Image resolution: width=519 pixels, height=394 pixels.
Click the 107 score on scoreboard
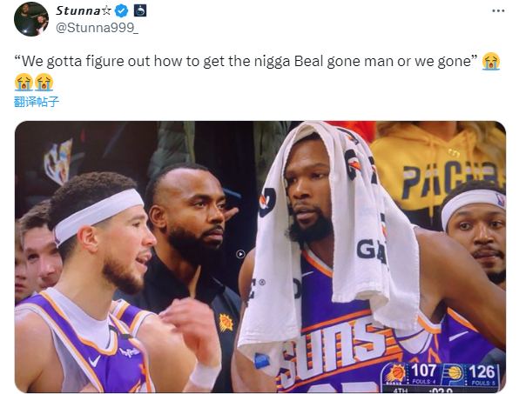coord(424,371)
